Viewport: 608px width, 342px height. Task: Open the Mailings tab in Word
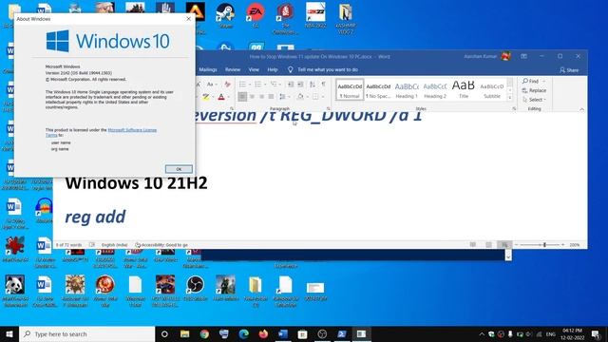[208, 69]
